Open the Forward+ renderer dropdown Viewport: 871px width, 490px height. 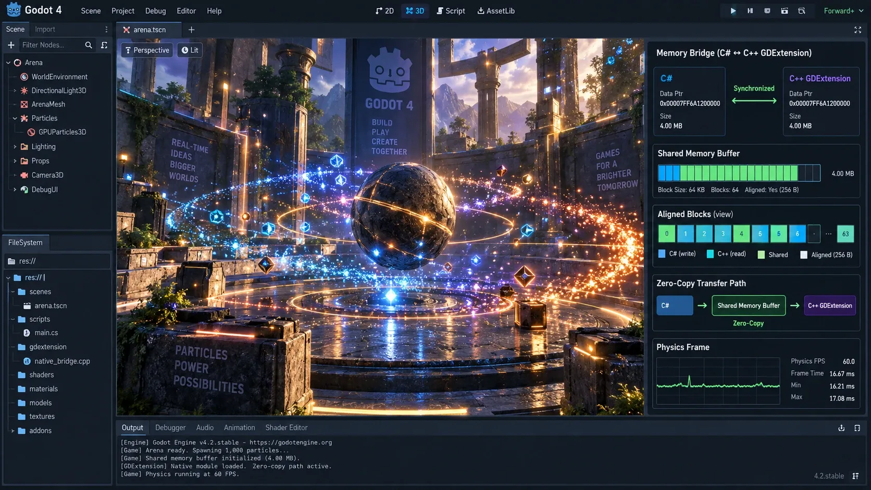pyautogui.click(x=843, y=10)
